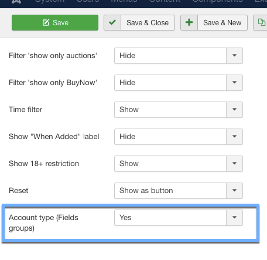Screen dimensions: 267x260
Task: Open the Users menu
Action: point(88,1)
